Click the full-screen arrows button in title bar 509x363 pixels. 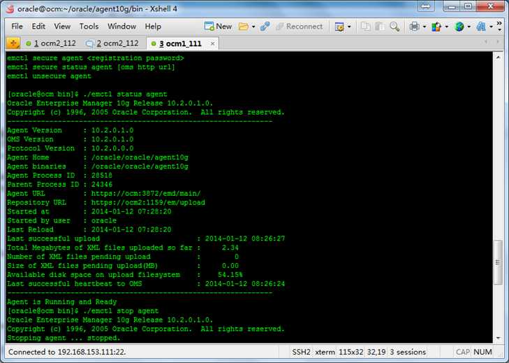pos(426,6)
